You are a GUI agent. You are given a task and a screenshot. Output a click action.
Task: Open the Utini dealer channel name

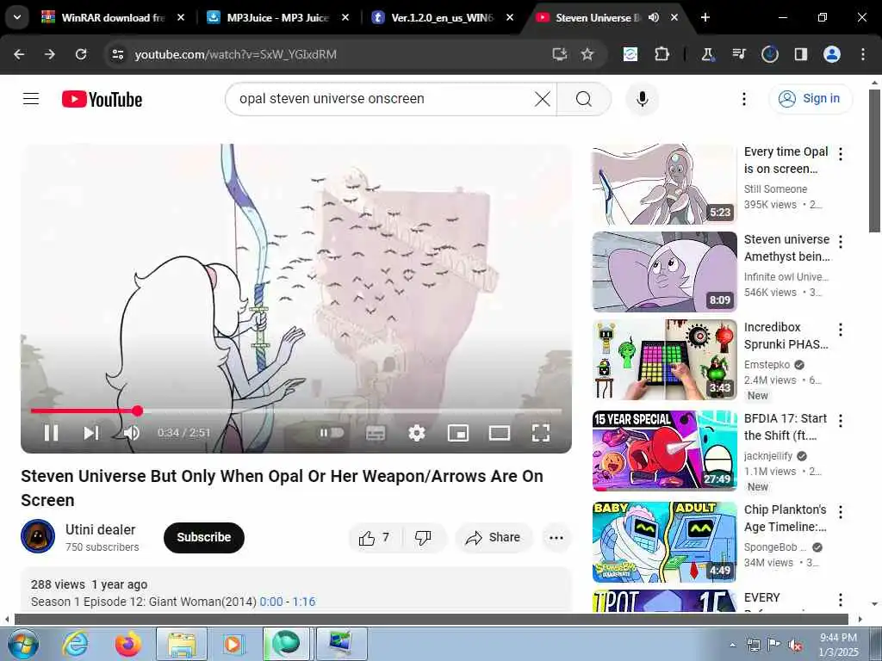tap(100, 529)
